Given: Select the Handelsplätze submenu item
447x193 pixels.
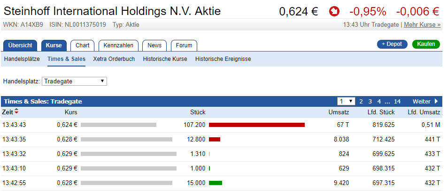Looking at the screenshot, I should (x=22, y=59).
